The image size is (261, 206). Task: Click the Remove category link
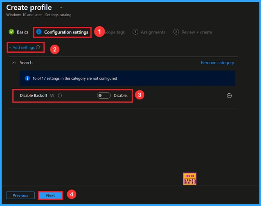coord(217,63)
